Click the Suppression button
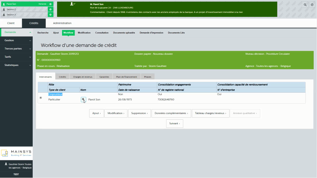The image size is (317, 178). point(139,113)
